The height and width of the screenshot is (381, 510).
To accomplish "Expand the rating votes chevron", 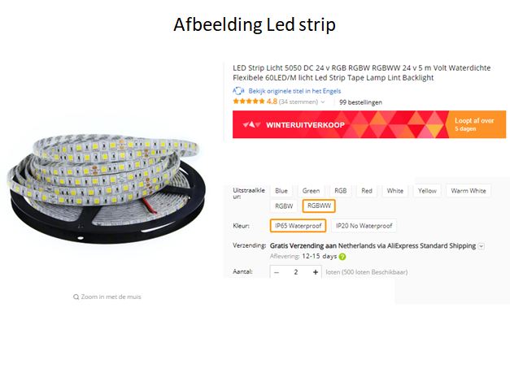I will click(323, 102).
